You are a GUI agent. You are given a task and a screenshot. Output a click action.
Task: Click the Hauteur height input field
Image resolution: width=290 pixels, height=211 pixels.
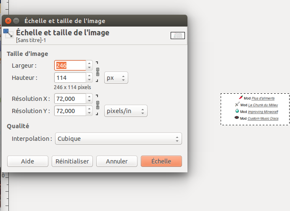coord(70,78)
